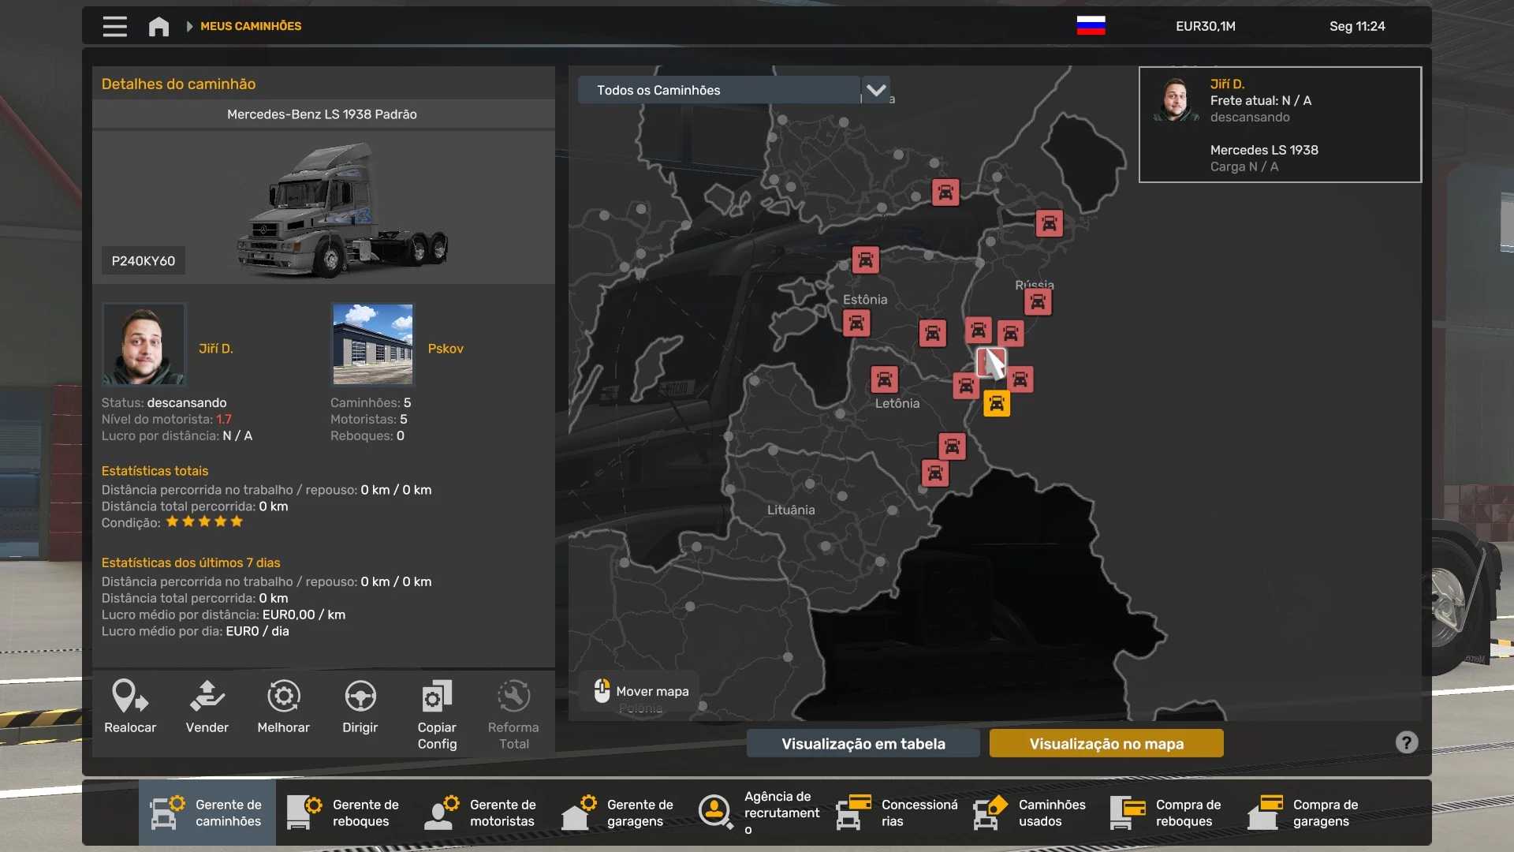1514x852 pixels.
Task: Click the Pskov garage name link
Action: click(x=446, y=349)
